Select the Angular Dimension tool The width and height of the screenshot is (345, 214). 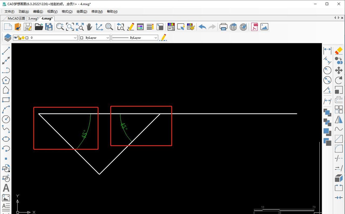[x=327, y=90]
